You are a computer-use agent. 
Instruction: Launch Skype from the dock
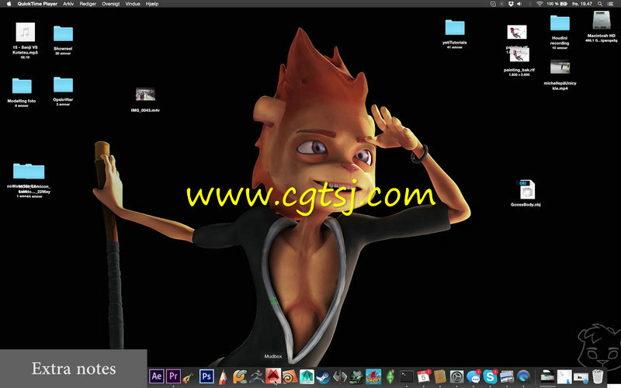(x=491, y=376)
